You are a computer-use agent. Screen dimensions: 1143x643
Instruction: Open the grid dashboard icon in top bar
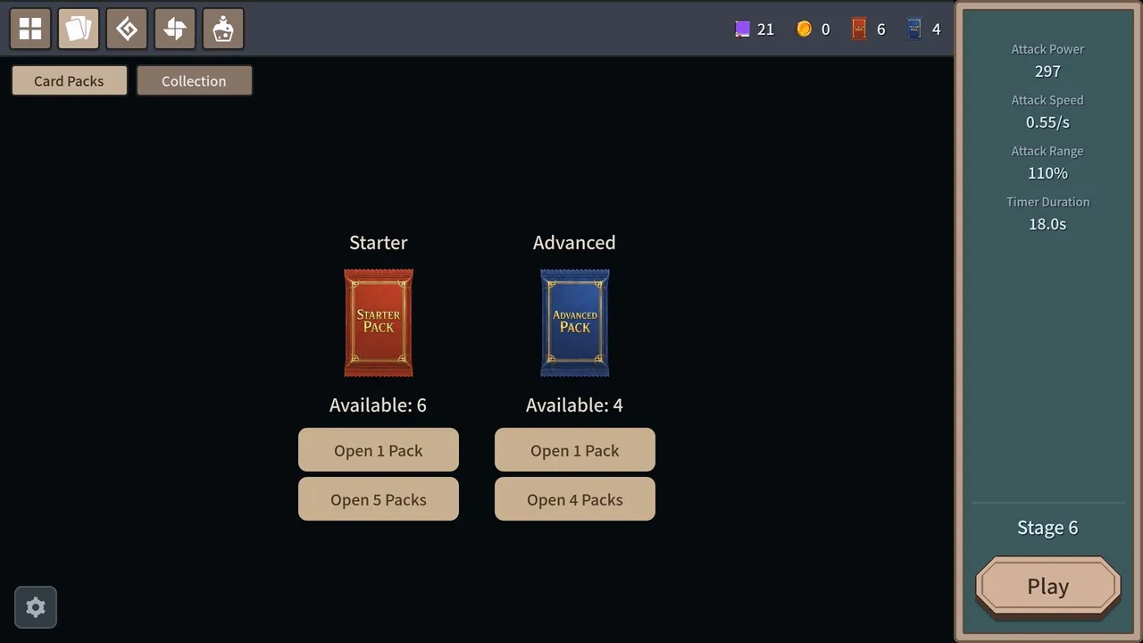30,29
